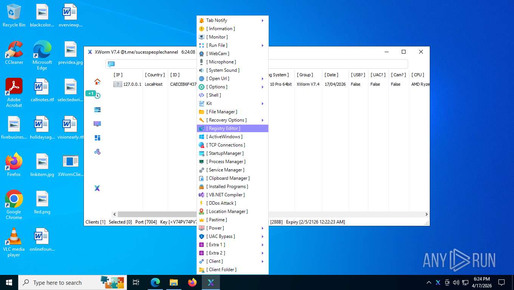Viewport: 514px width, 290px height.
Task: Open the Windows Start menu
Action: coord(9,282)
